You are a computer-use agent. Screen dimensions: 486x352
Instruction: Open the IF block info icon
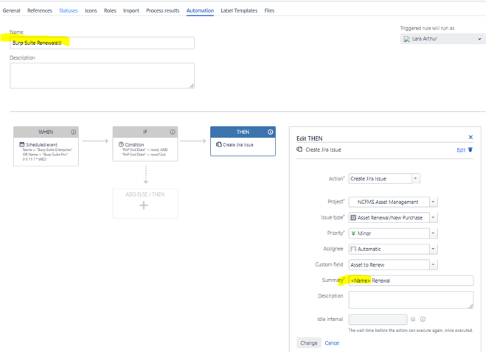click(173, 132)
